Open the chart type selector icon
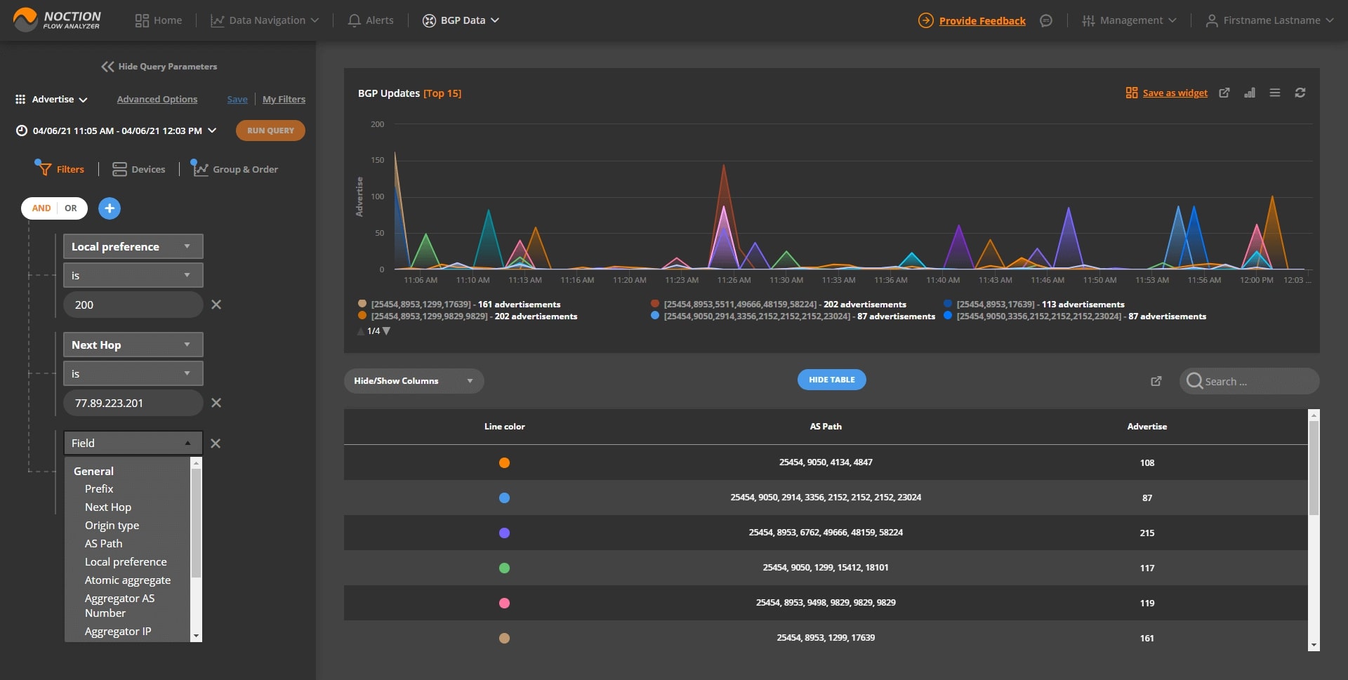Screen dimensions: 1348x680 tap(1250, 93)
